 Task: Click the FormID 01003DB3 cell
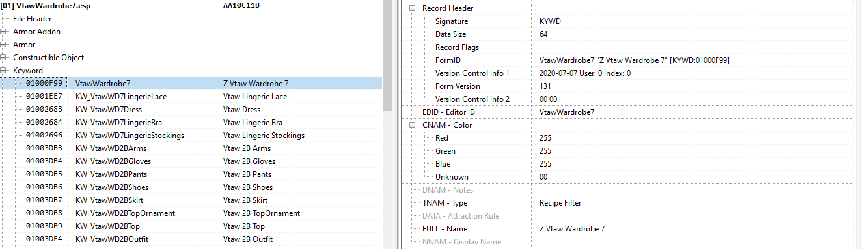point(44,148)
